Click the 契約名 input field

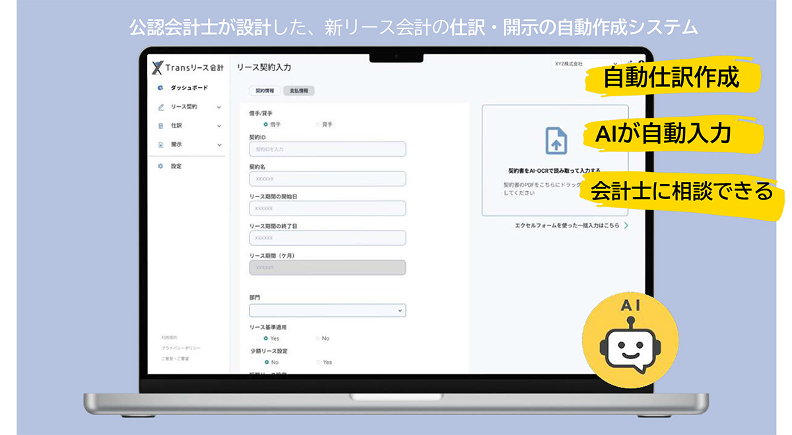tap(327, 179)
